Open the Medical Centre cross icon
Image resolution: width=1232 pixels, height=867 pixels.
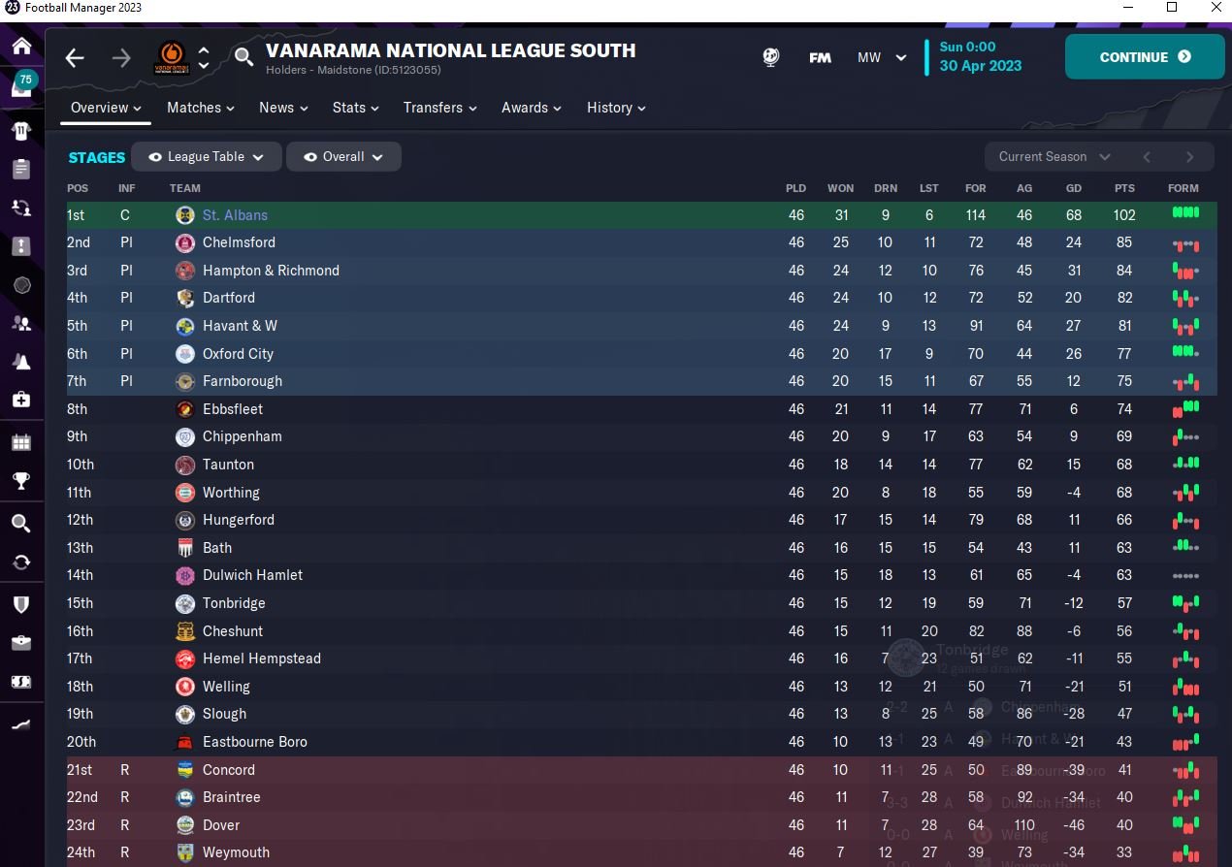click(21, 399)
